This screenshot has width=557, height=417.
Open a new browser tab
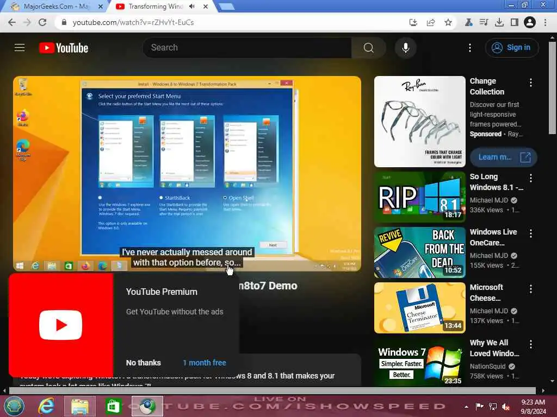[x=226, y=7]
